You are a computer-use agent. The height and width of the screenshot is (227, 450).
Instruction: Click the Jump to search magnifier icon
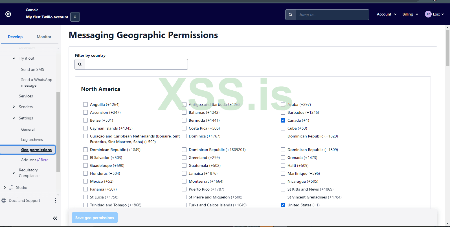291,15
